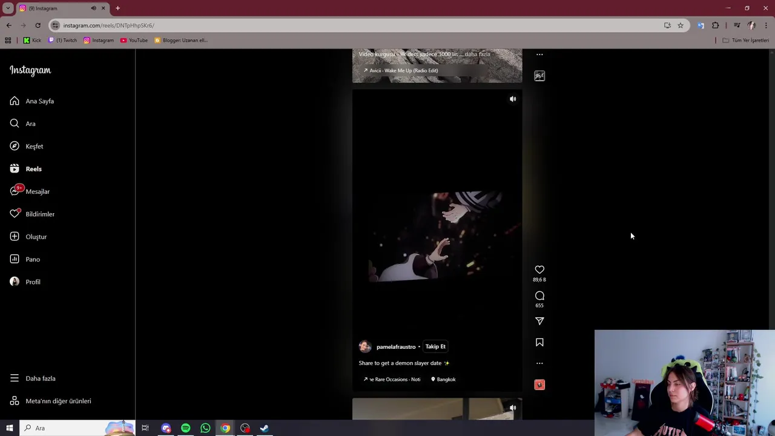The height and width of the screenshot is (436, 775).
Task: Open the Chrome profile avatar
Action: pyautogui.click(x=751, y=25)
